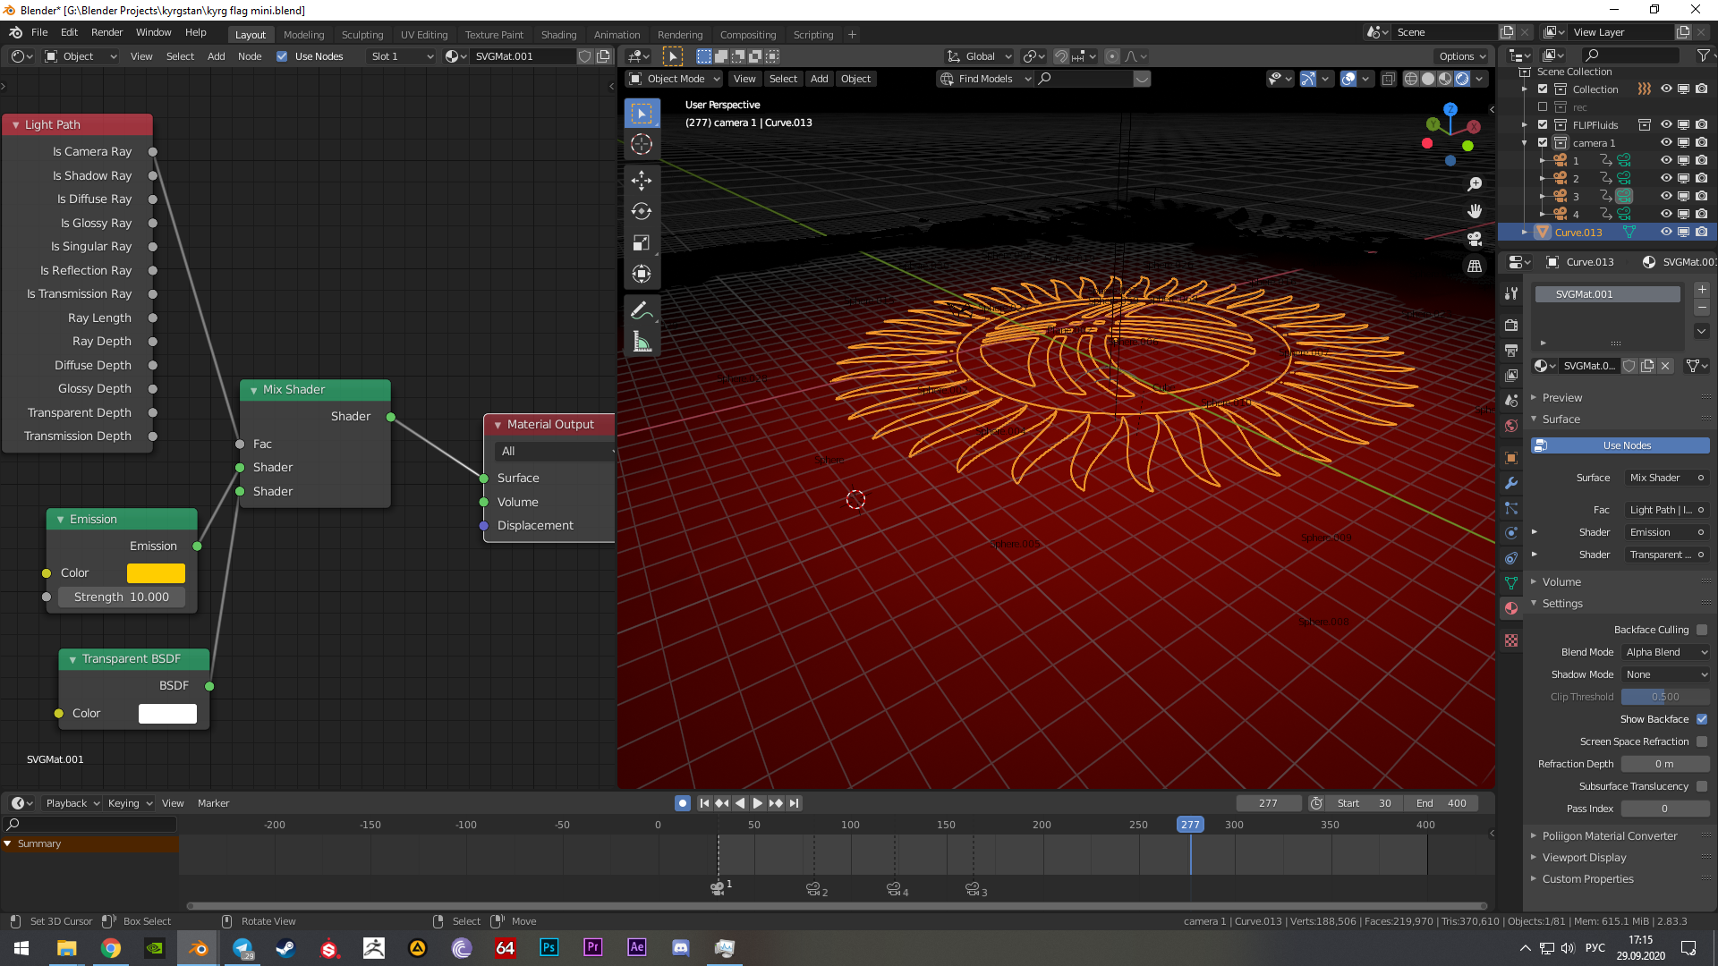Open Texture properties checker tab
The image size is (1718, 966).
(1511, 640)
